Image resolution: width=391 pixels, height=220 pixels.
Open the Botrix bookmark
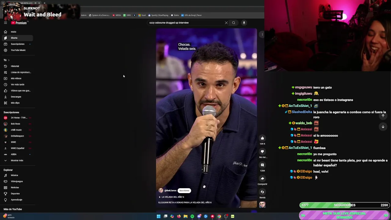coord(175,15)
